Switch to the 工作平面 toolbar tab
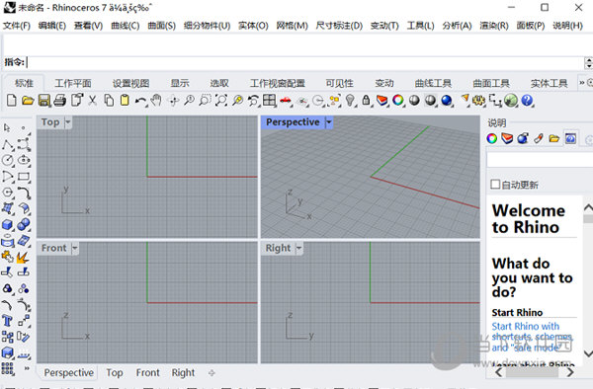 pyautogui.click(x=73, y=83)
